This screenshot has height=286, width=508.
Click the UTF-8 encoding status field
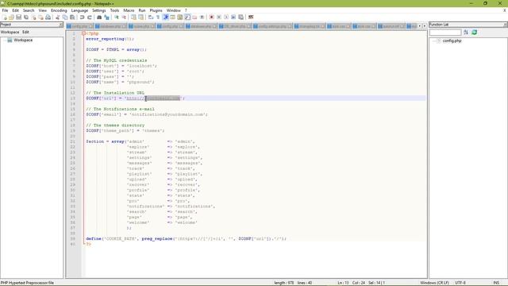460,283
